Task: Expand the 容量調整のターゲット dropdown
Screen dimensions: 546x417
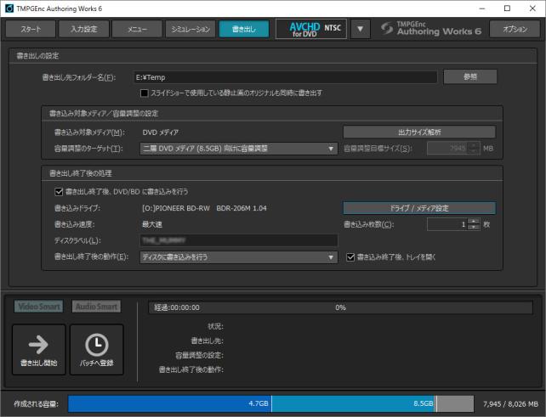Action: [x=238, y=149]
